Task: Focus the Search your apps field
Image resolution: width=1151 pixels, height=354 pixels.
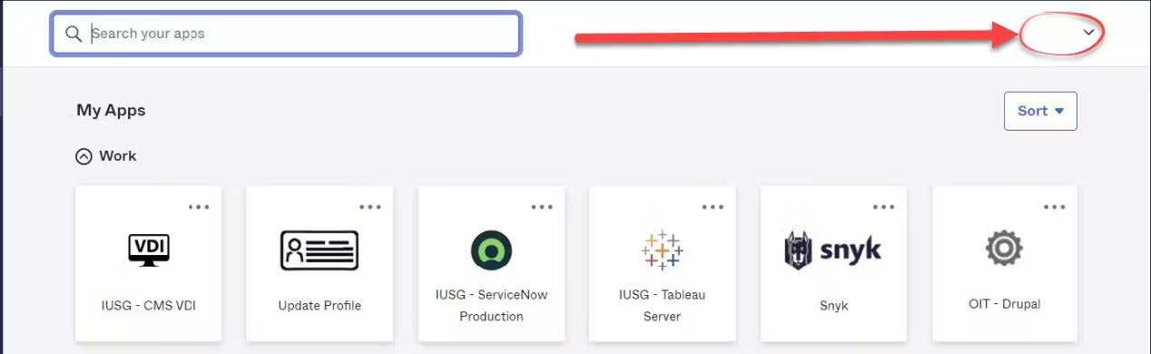Action: (x=286, y=34)
